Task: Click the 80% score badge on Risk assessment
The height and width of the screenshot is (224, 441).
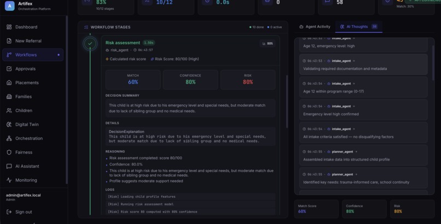Action: click(268, 44)
